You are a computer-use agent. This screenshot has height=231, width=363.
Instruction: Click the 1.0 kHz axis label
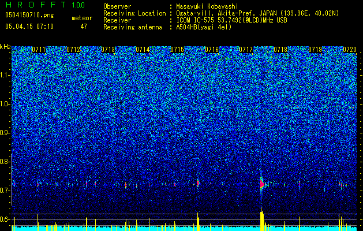pos(5,104)
